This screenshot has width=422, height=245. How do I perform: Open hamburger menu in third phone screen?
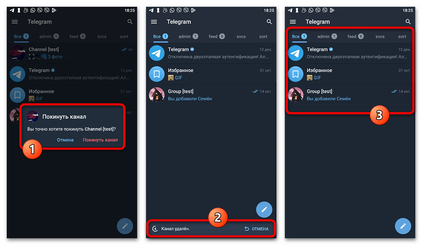pyautogui.click(x=293, y=22)
